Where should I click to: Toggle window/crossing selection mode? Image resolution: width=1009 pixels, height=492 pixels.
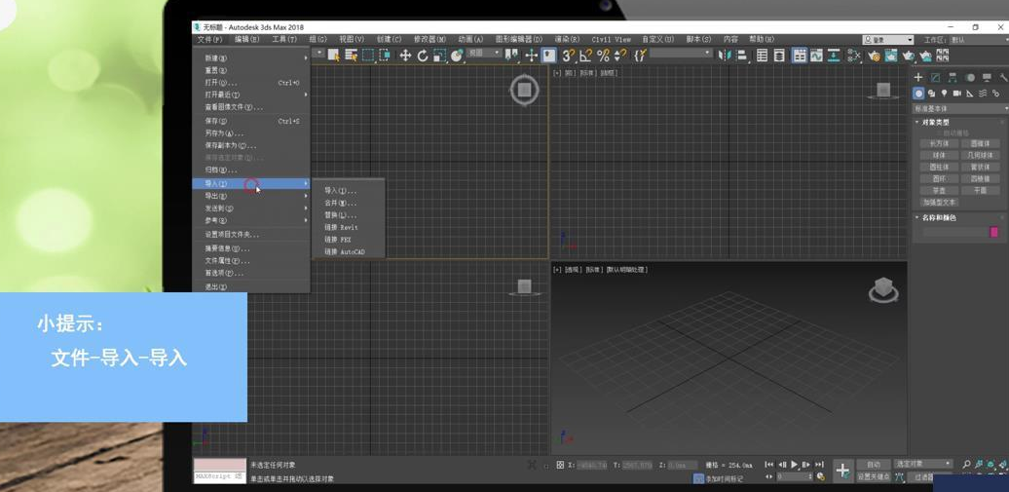[384, 56]
